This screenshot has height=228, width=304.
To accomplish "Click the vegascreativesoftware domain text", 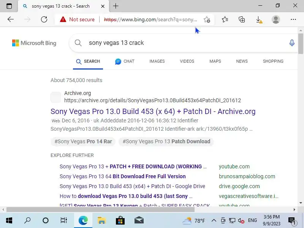I will coord(249,196).
